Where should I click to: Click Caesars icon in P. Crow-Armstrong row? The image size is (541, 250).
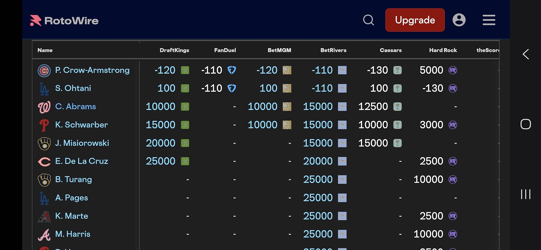click(x=398, y=70)
